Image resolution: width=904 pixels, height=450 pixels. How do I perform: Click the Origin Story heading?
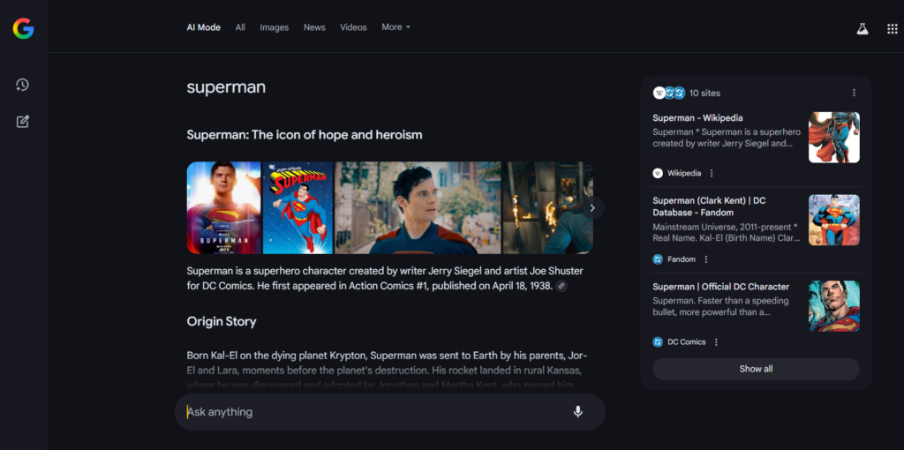pos(222,321)
